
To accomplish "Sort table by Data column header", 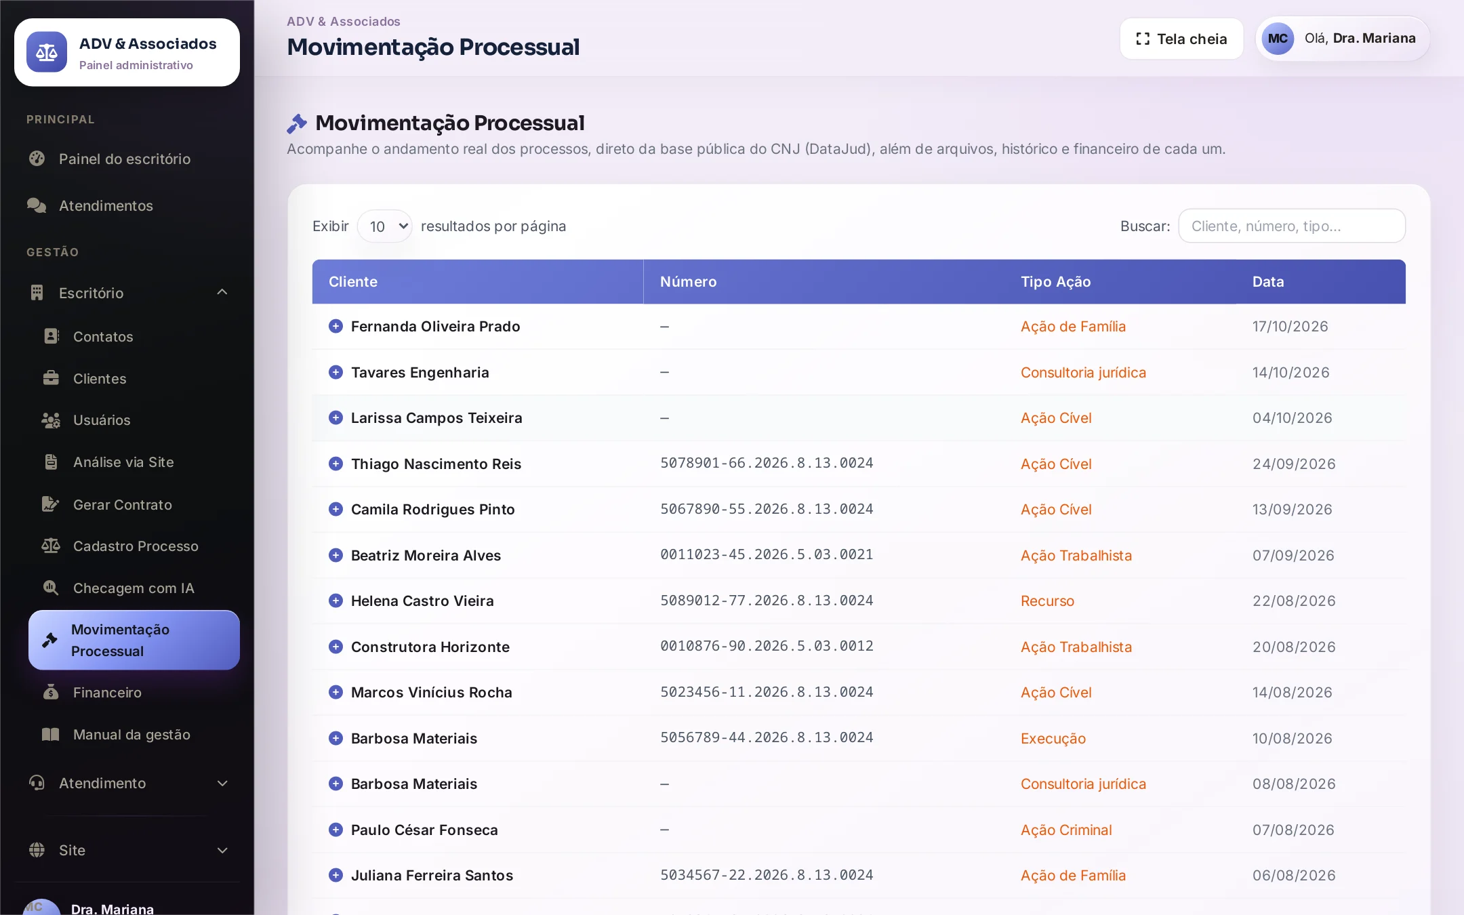I will click(x=1320, y=281).
